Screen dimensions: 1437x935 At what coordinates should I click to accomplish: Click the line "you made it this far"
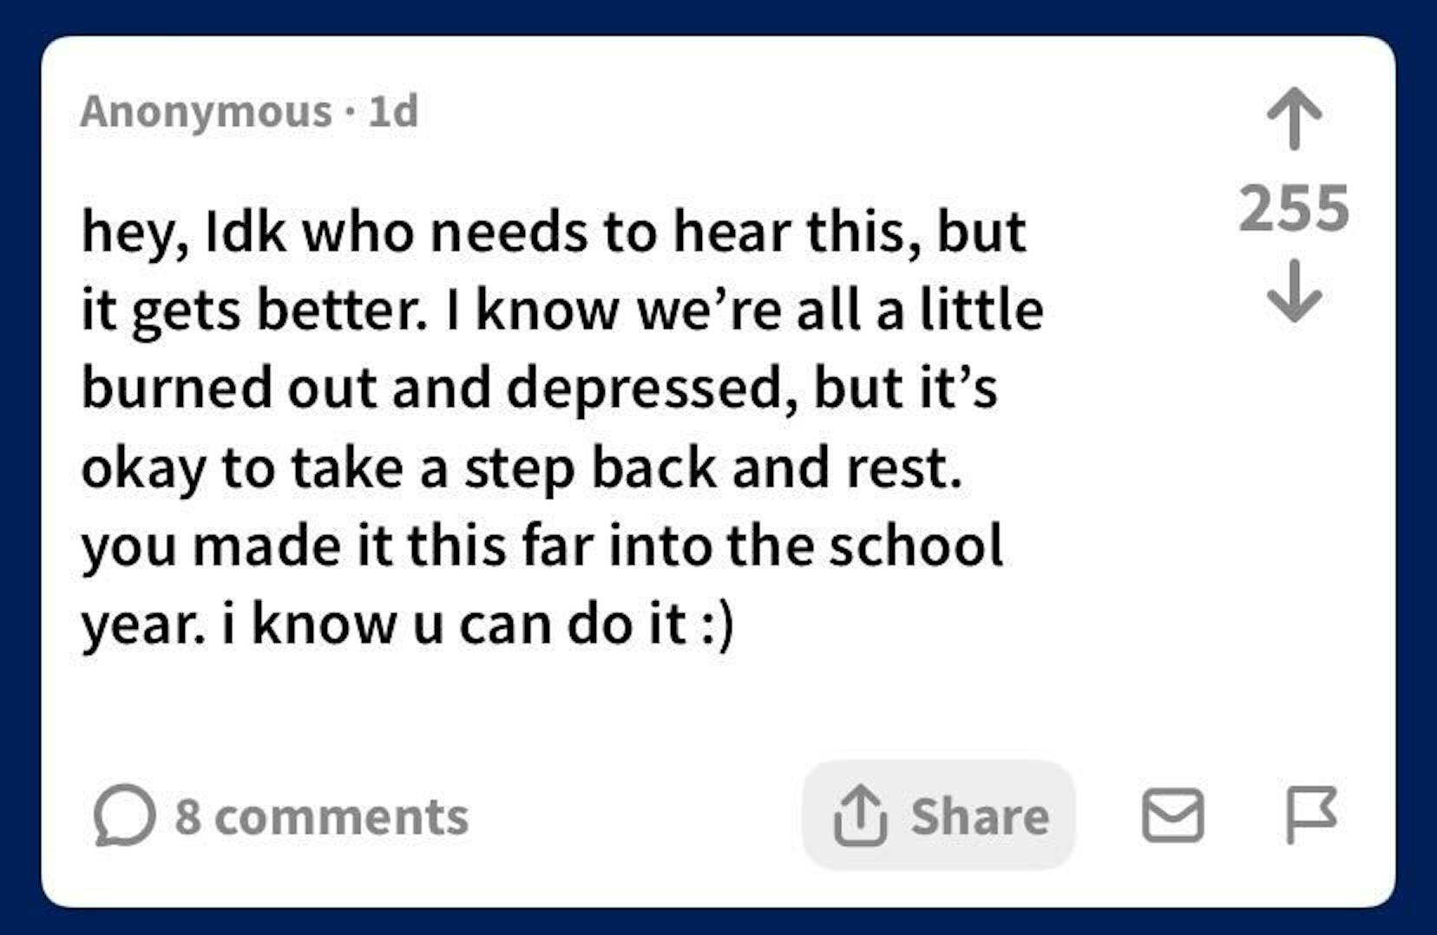coord(541,546)
